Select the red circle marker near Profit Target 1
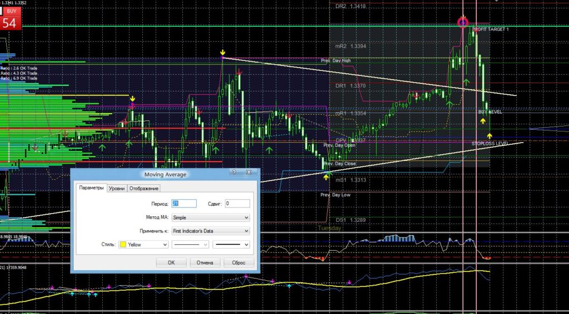This screenshot has height=314, width=569. [463, 23]
